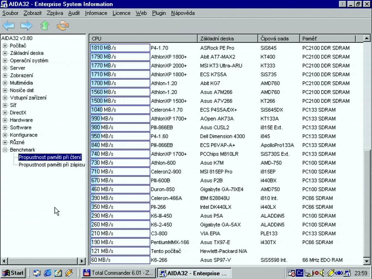This screenshot has height=279, width=372.
Task: Collapse the Benchmark tree node
Action: pos(5,150)
